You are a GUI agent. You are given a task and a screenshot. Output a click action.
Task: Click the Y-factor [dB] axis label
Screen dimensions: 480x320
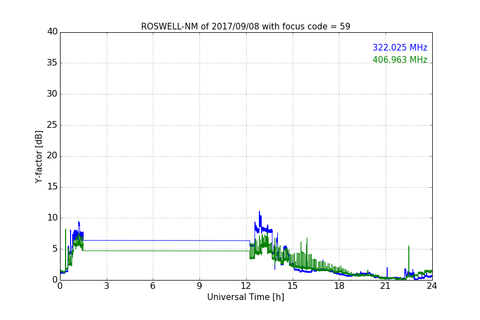pyautogui.click(x=38, y=157)
